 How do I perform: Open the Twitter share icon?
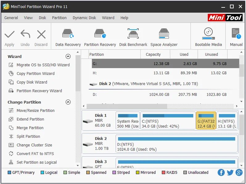(x=230, y=172)
